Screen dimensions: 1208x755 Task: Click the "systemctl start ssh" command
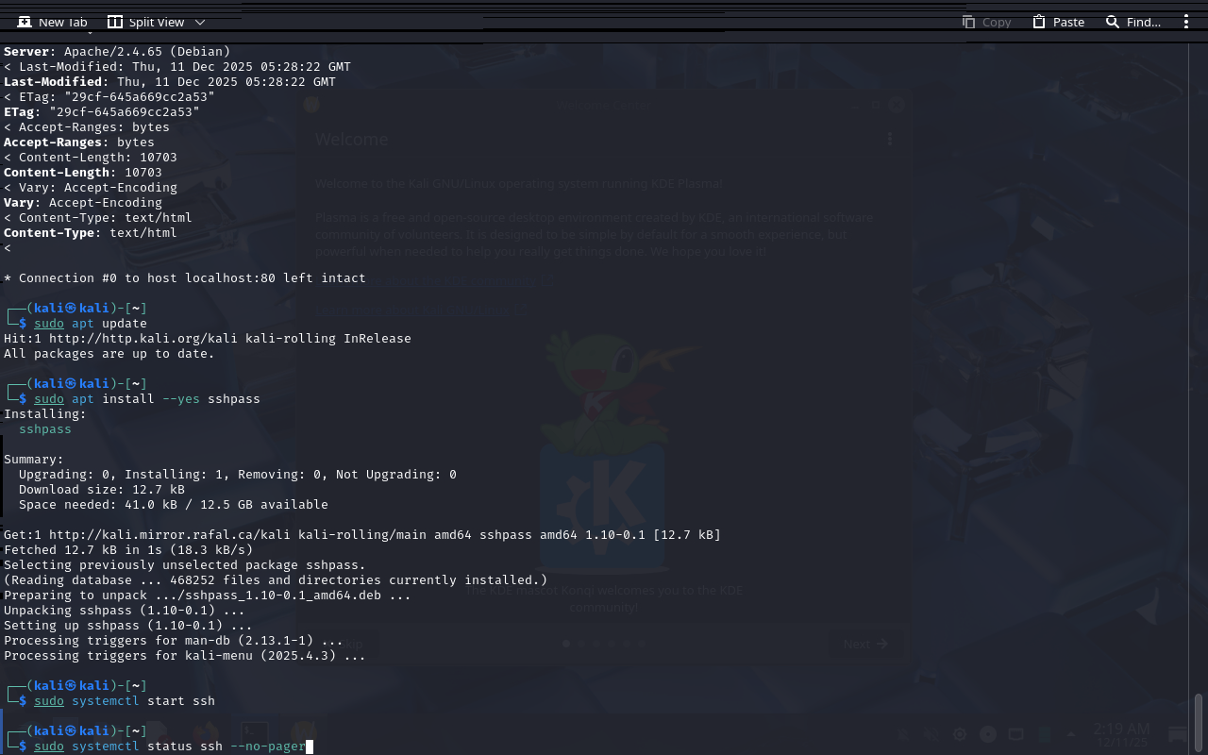pyautogui.click(x=143, y=701)
